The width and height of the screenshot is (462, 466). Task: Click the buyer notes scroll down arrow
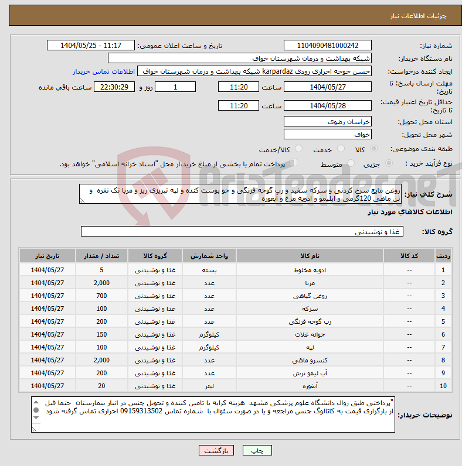(36, 418)
